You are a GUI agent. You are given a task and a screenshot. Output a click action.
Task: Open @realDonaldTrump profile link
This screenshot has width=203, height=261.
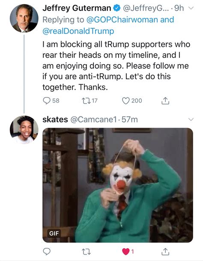(78, 31)
